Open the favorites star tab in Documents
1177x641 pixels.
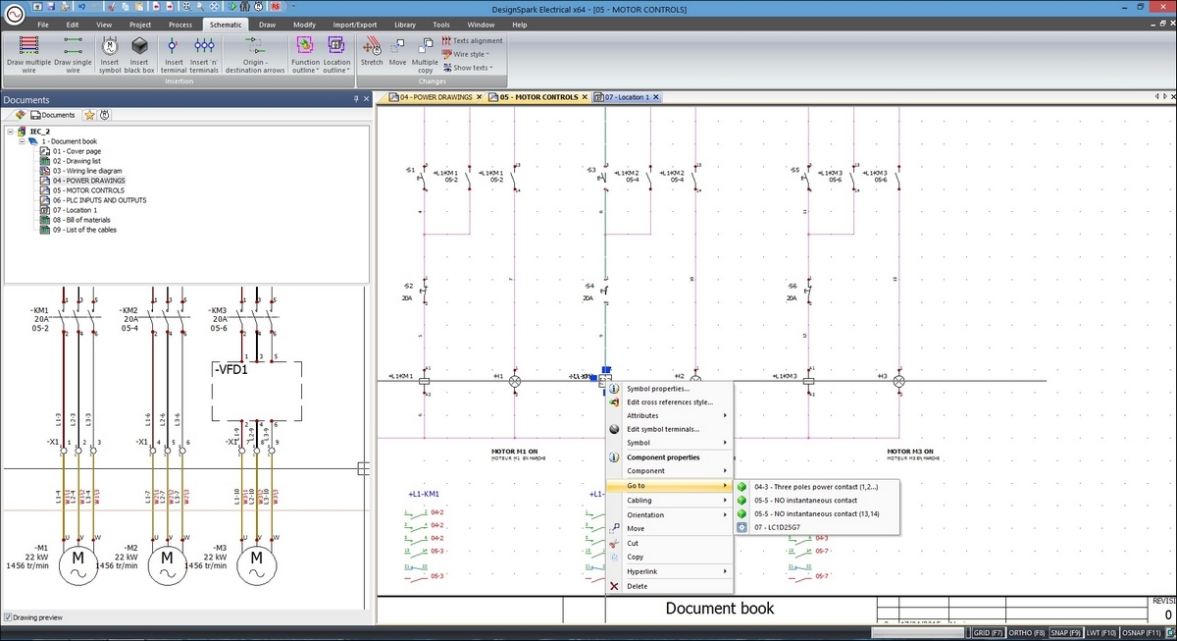click(x=89, y=115)
